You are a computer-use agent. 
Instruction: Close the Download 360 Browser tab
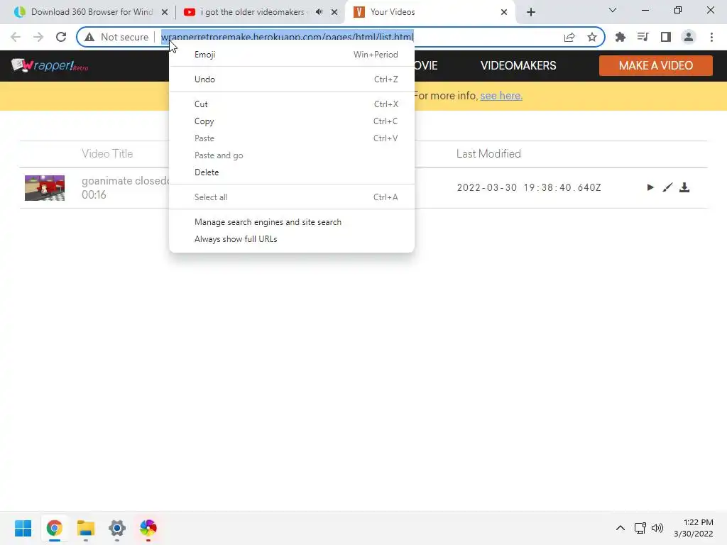pos(165,12)
